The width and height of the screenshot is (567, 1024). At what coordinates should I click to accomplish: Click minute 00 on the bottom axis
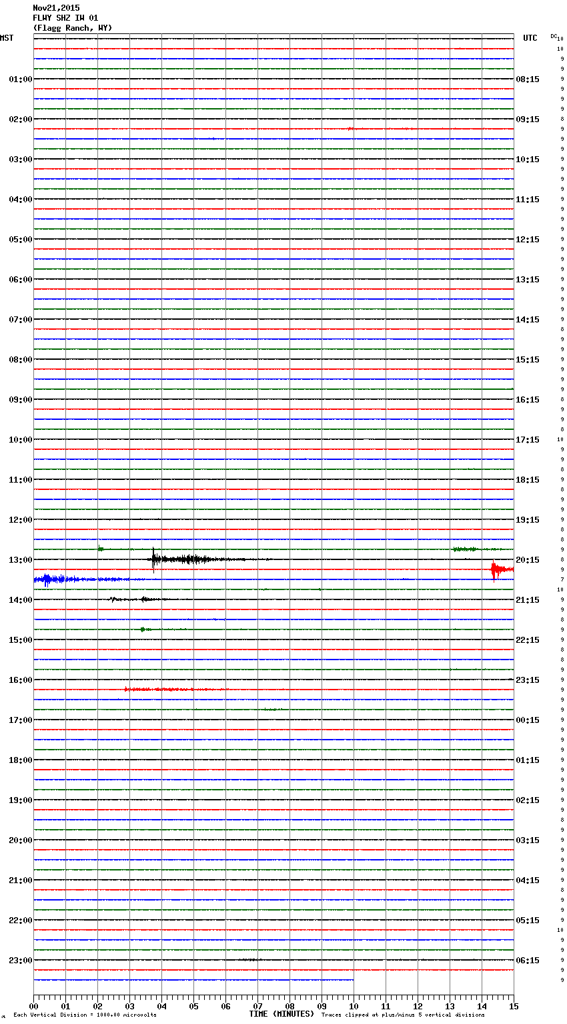(33, 1006)
